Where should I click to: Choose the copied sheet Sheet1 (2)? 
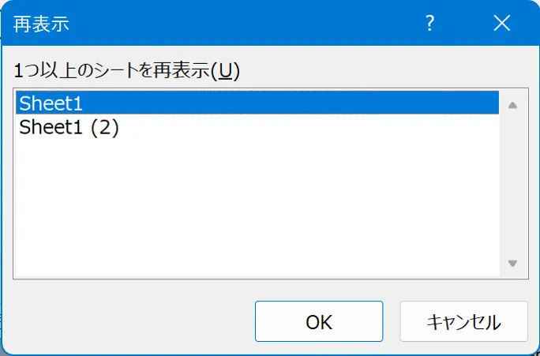tap(69, 126)
